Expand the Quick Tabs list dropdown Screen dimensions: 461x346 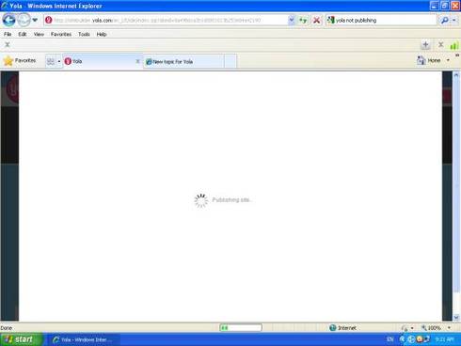[x=59, y=61]
